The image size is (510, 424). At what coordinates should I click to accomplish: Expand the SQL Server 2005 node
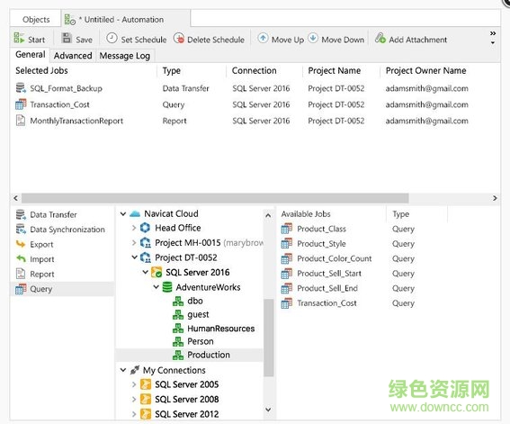pos(134,384)
